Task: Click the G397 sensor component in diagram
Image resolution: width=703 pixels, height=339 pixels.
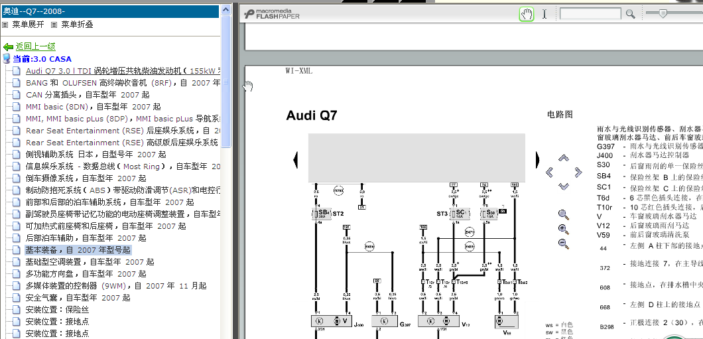Action: tap(384, 321)
